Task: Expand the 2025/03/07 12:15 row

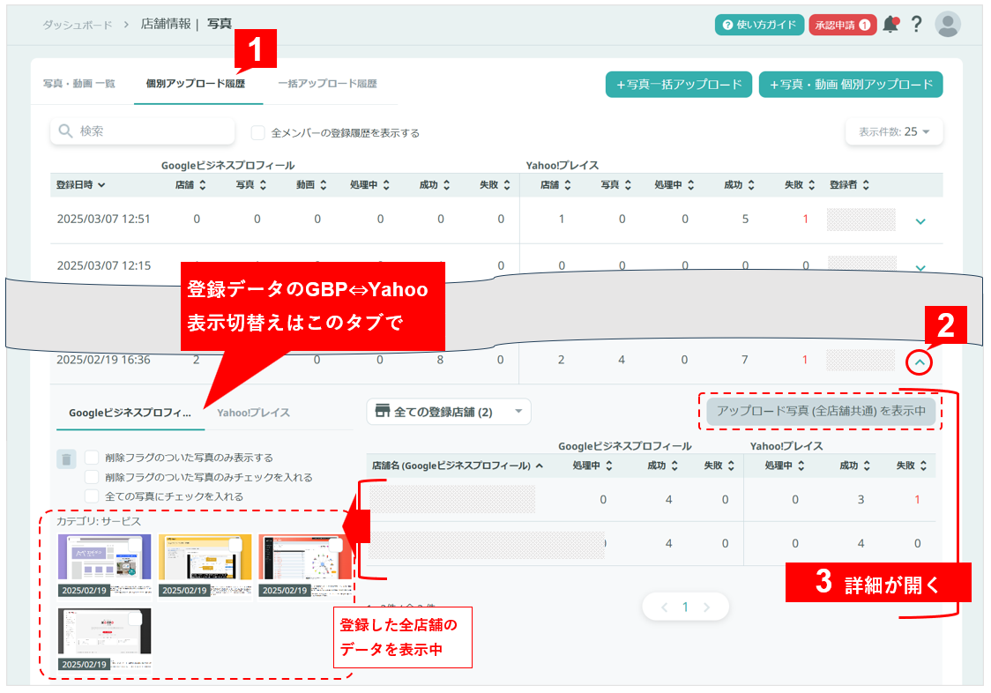Action: pos(920,267)
